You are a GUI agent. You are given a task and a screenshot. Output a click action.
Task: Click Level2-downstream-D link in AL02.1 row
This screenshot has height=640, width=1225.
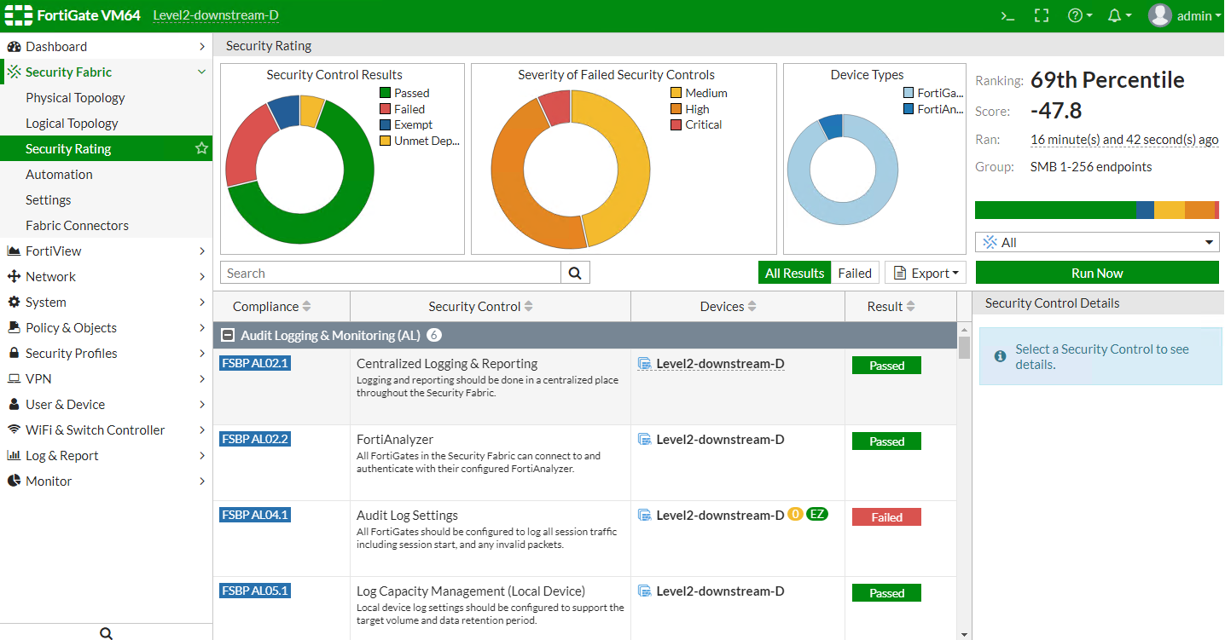(x=720, y=364)
